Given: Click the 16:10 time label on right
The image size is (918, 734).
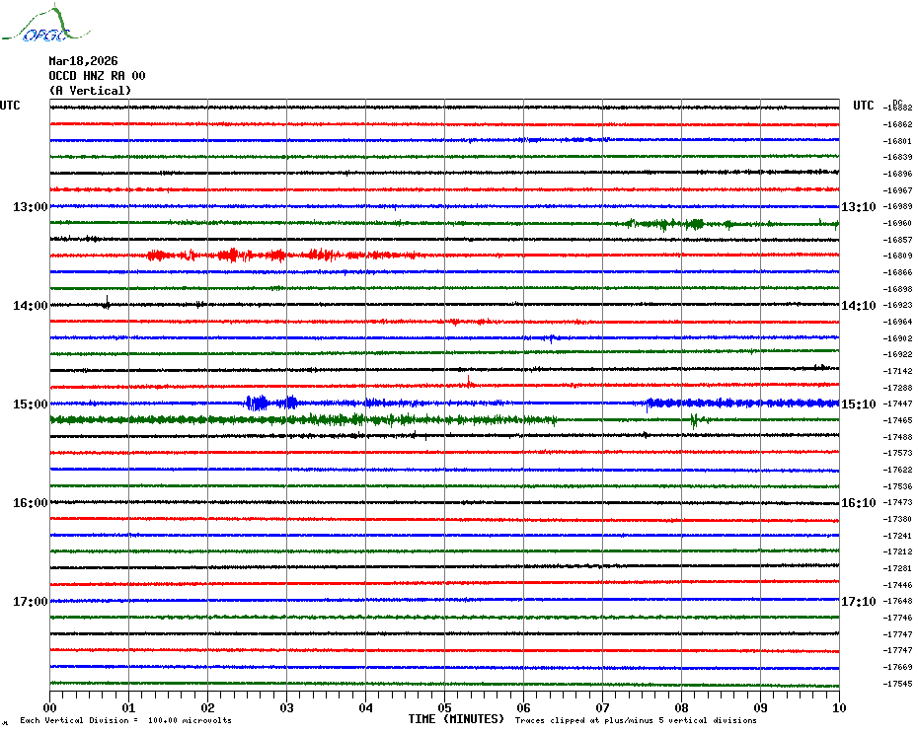Looking at the screenshot, I should tap(856, 503).
